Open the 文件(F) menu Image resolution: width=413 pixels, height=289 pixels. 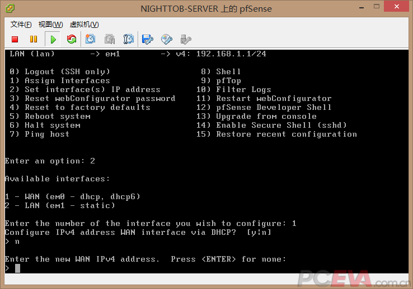tap(21, 25)
